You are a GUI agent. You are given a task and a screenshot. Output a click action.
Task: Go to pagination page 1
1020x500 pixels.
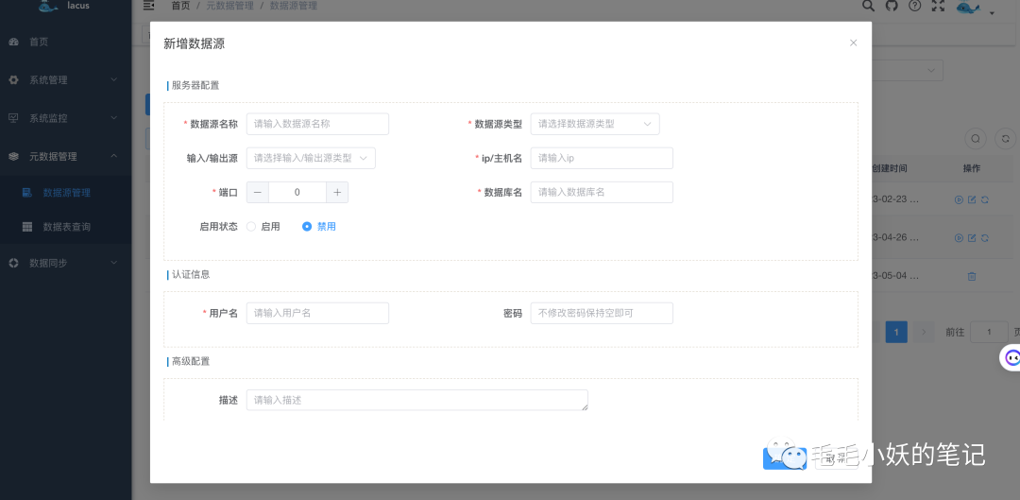click(x=896, y=332)
